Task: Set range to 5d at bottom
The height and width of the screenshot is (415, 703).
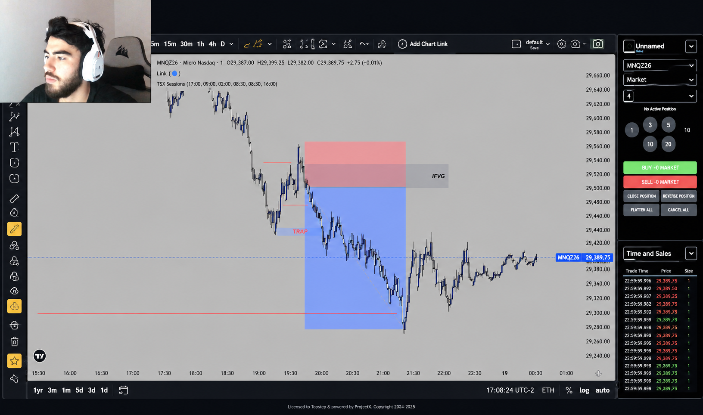Action: 79,390
